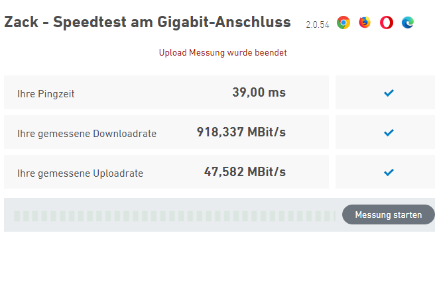Select the Ihre gemessene Uploadrate label
Image resolution: width=435 pixels, height=284 pixels.
pos(80,173)
